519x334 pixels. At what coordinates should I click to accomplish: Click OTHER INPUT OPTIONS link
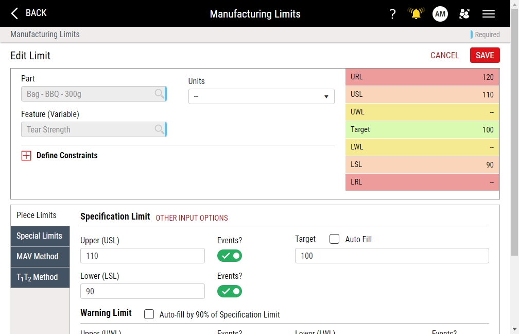[192, 218]
